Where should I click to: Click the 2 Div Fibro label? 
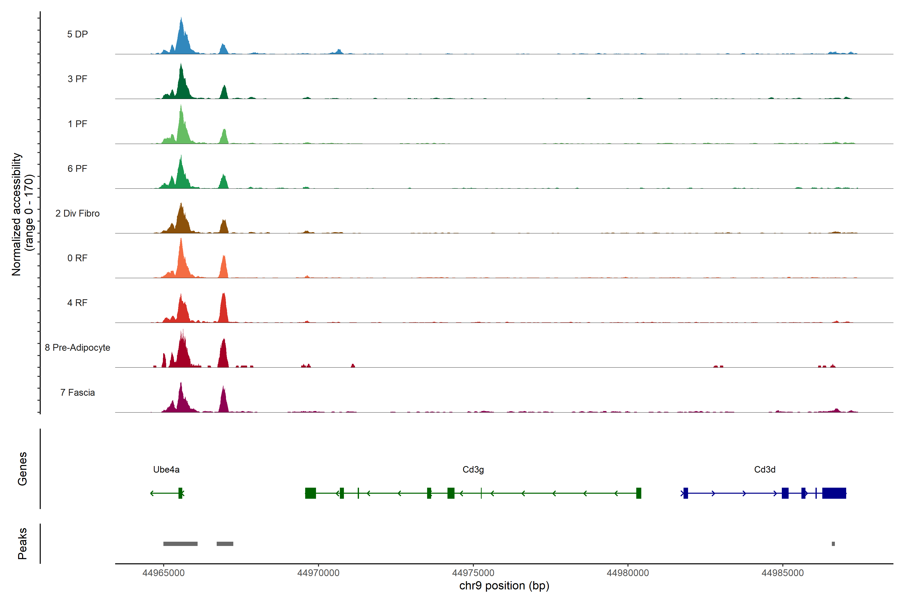click(x=77, y=213)
